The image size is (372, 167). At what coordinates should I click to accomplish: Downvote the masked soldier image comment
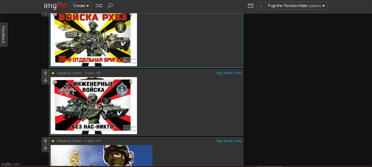click(45, 149)
